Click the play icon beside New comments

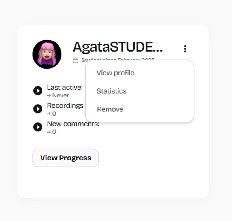(38, 127)
